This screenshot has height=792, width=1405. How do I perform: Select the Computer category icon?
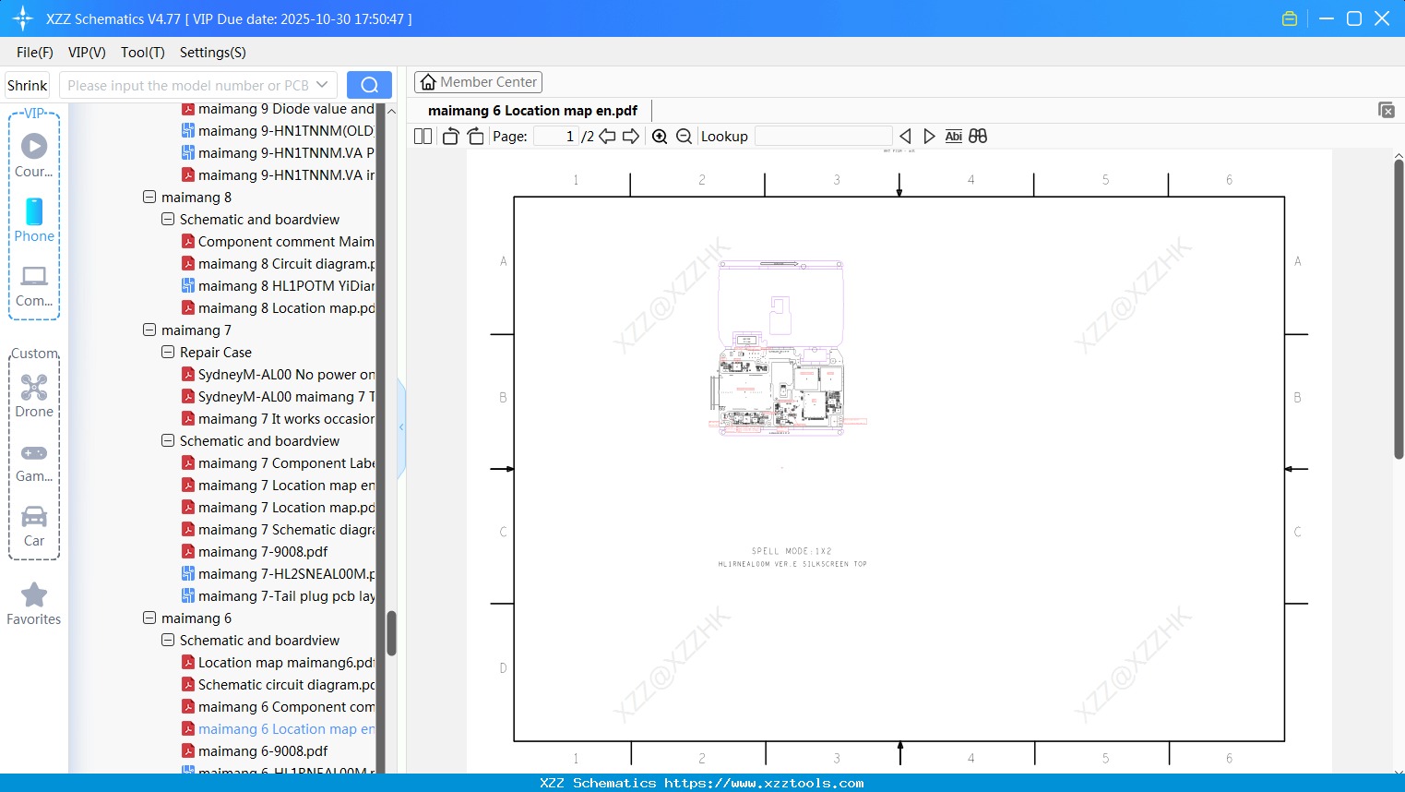[x=34, y=285]
